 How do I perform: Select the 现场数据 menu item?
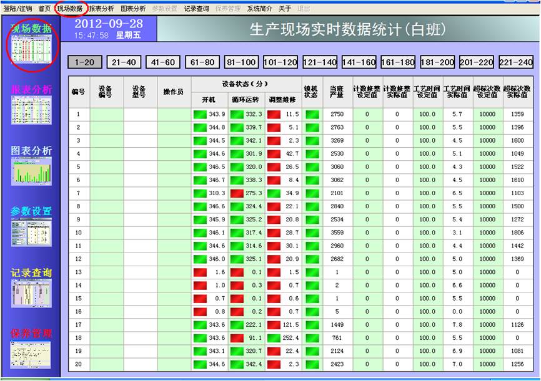[x=69, y=9]
